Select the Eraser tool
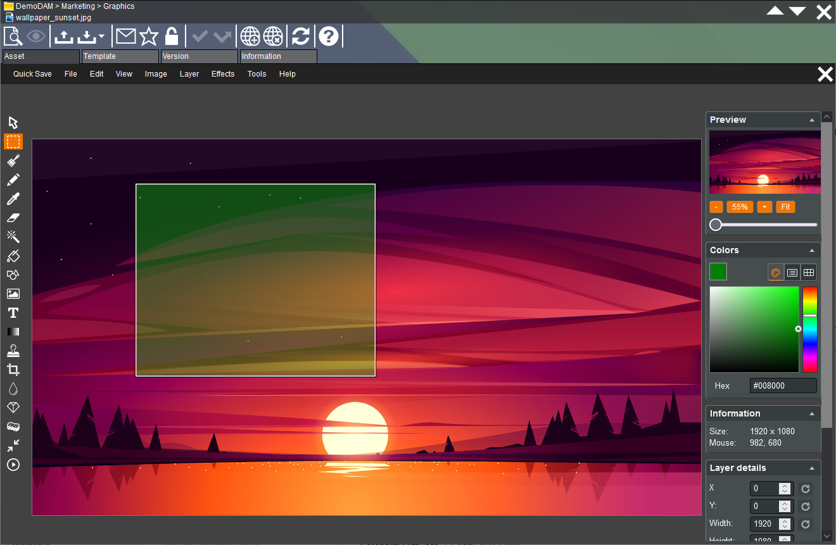836x545 pixels. pos(13,218)
